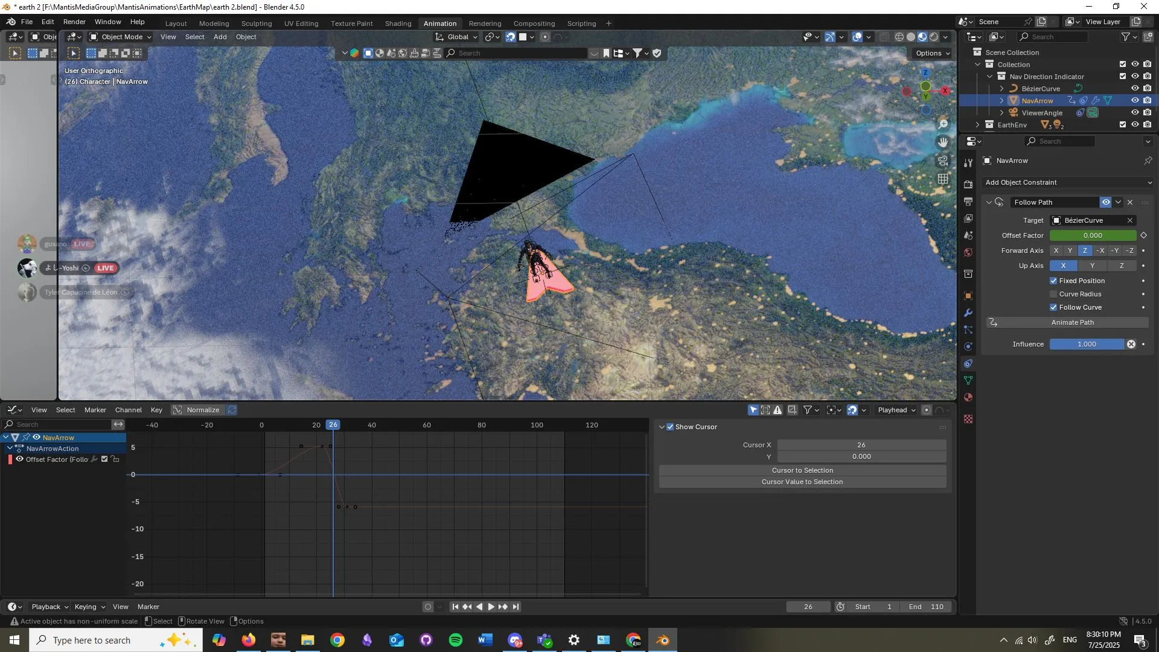The height and width of the screenshot is (652, 1159).
Task: Click the pan hand gizmo icon
Action: pos(943,142)
